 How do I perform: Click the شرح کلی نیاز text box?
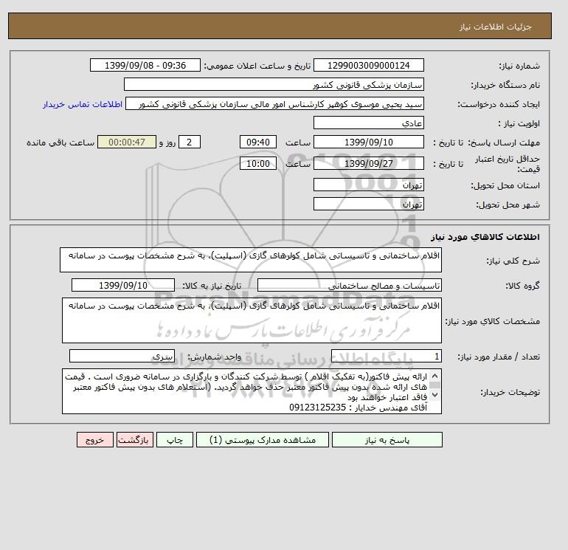point(251,260)
